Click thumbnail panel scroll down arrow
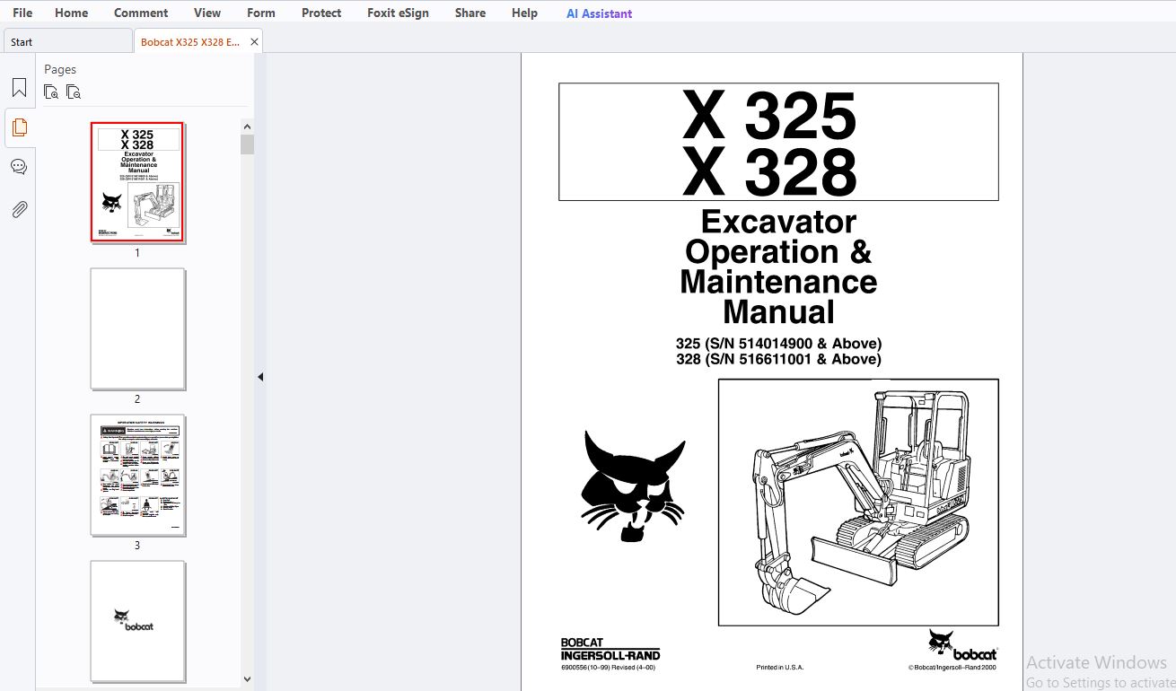1176x691 pixels. (x=247, y=679)
